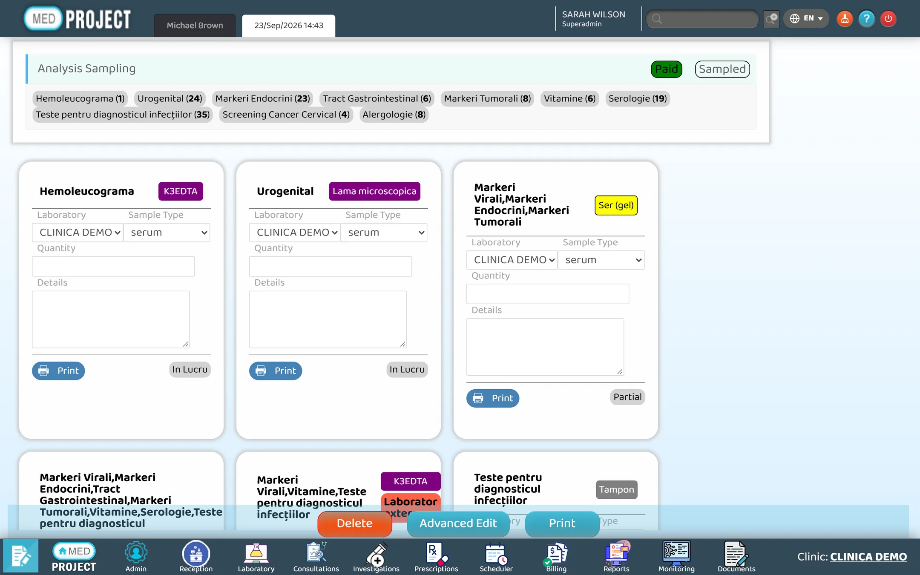Open the Investigations module icon
920x575 pixels.
376,557
